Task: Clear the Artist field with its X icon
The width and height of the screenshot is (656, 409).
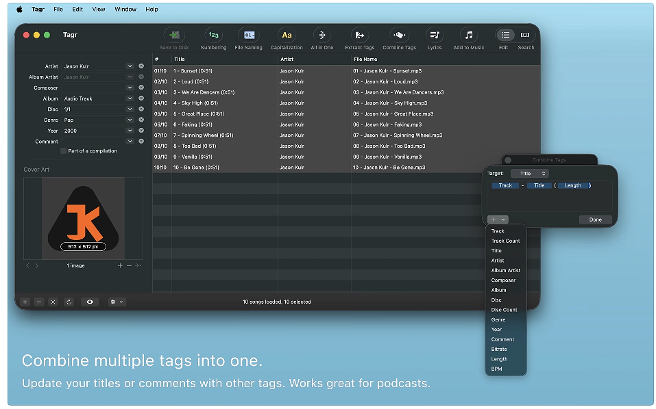Action: 141,66
